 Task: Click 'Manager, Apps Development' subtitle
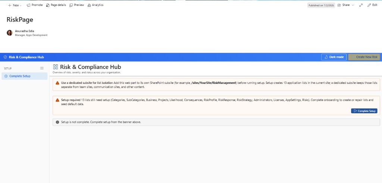coord(31,35)
